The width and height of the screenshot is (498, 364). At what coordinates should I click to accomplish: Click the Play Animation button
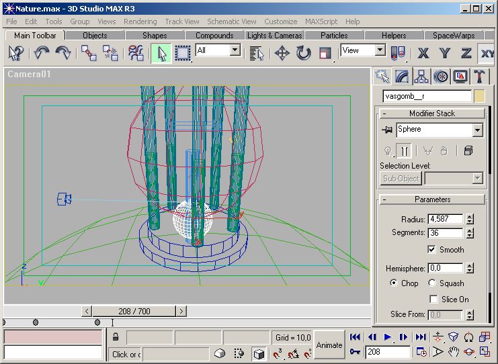388,337
